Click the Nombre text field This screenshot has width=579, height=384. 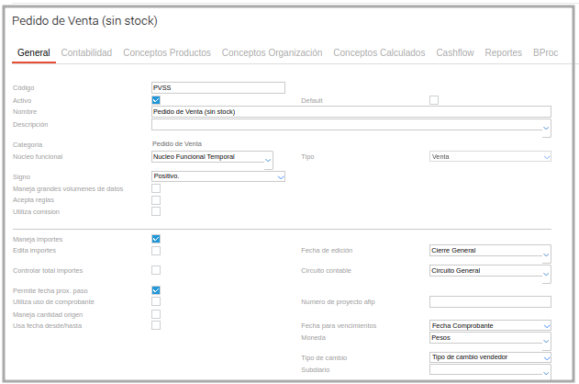point(351,112)
